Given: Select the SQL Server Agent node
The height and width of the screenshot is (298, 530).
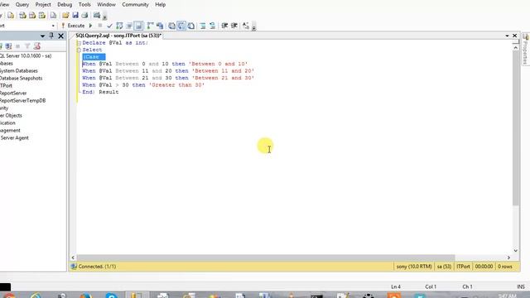Looking at the screenshot, I should (x=14, y=137).
